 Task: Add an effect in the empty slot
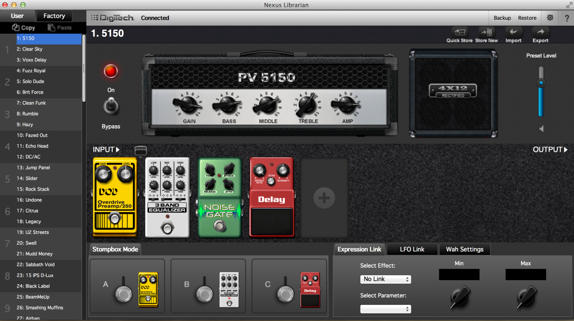coord(324,198)
